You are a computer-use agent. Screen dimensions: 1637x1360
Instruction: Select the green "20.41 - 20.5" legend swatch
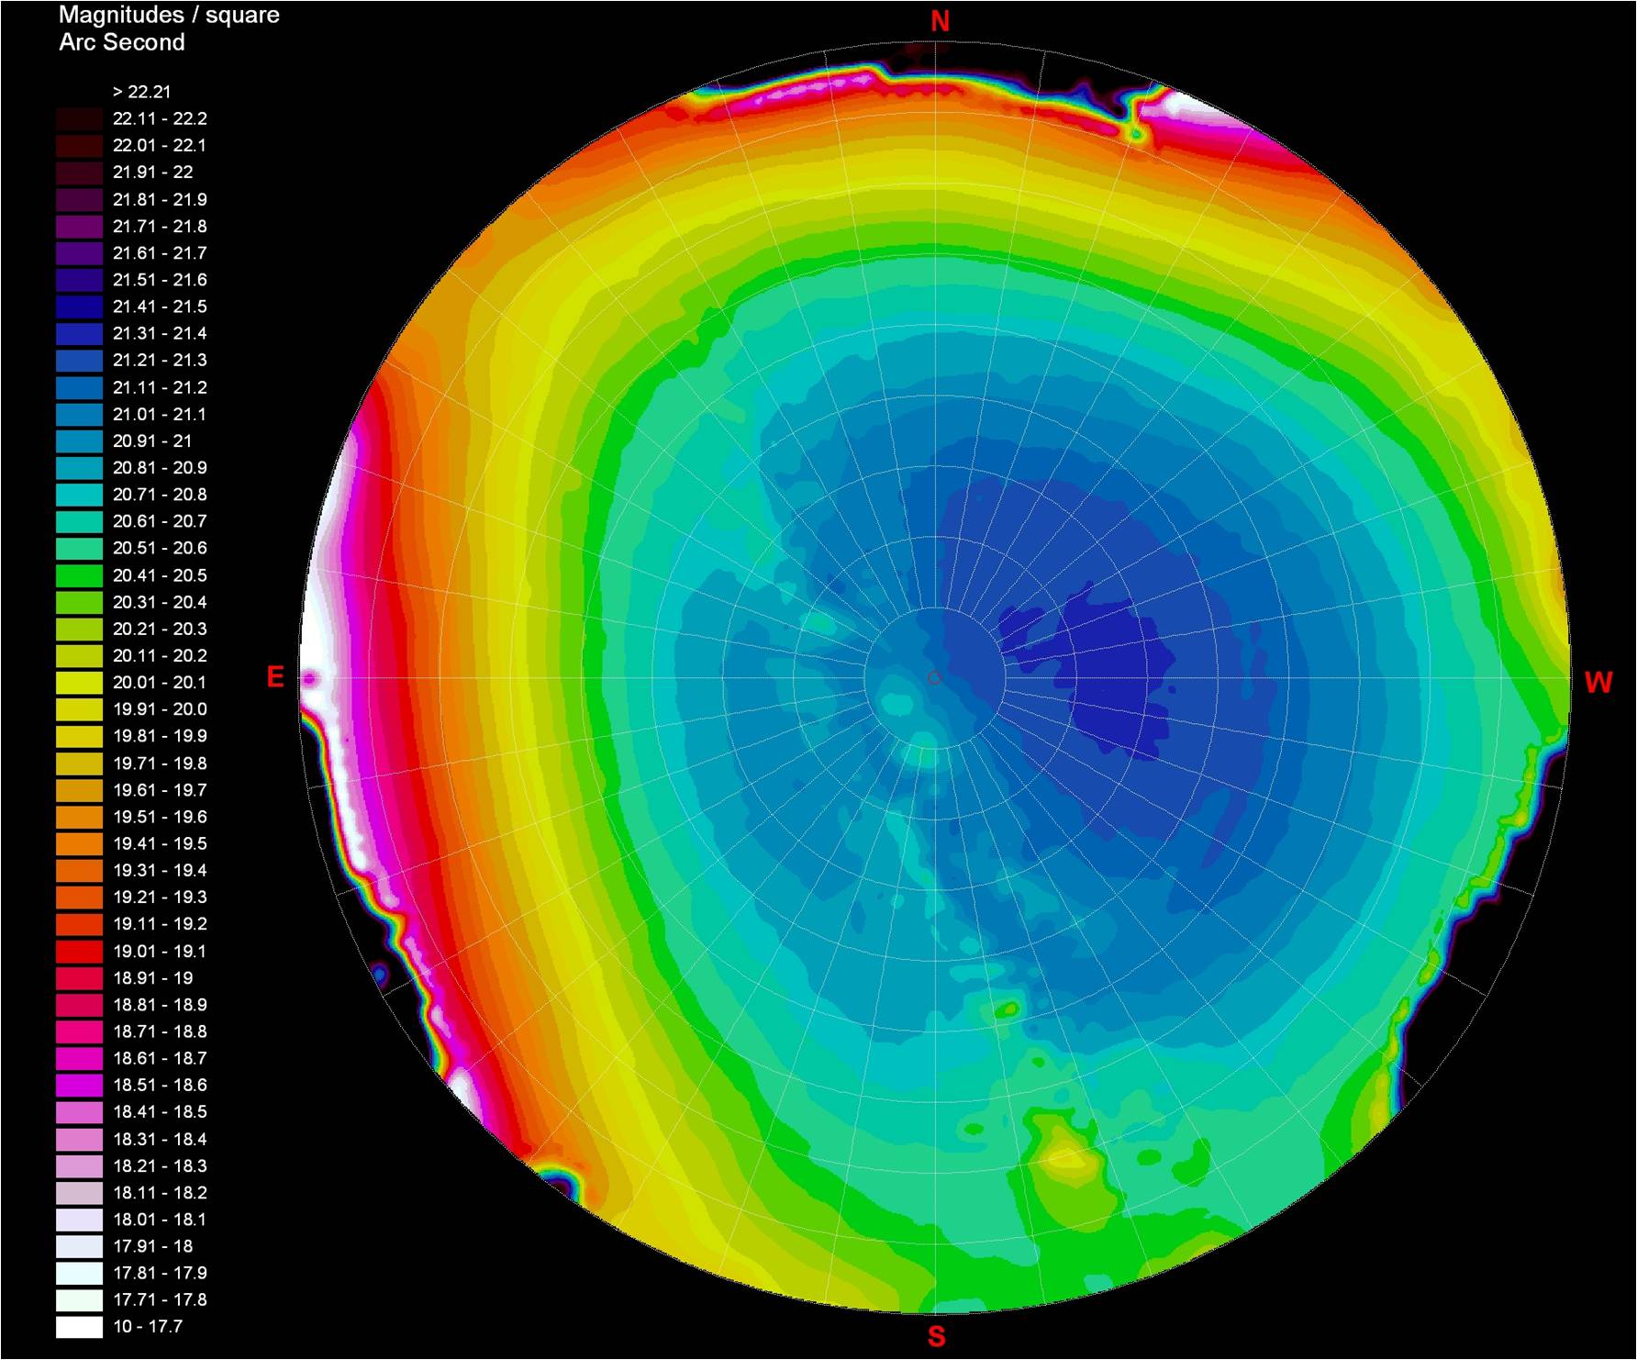78,576
